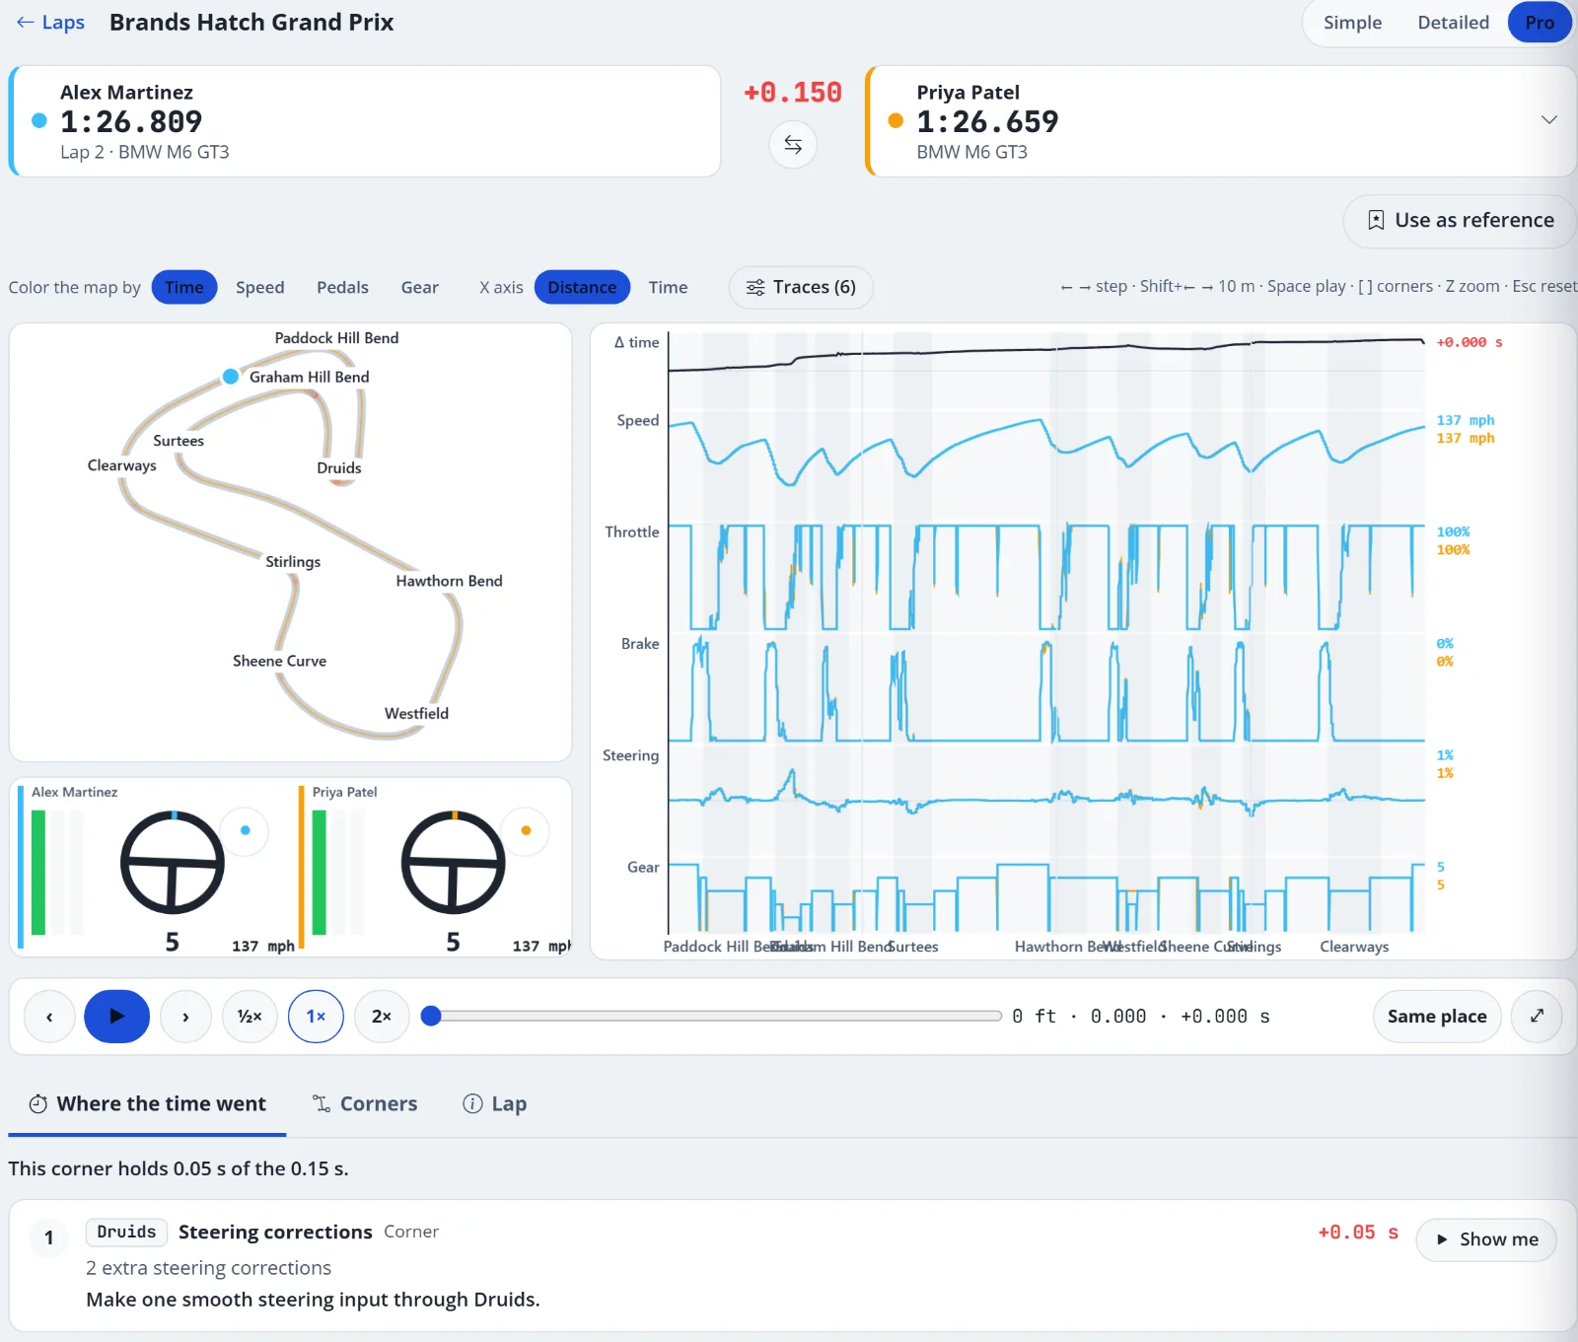Screen dimensions: 1578x1342
Task: Open the Lap info tab
Action: [x=495, y=1103]
